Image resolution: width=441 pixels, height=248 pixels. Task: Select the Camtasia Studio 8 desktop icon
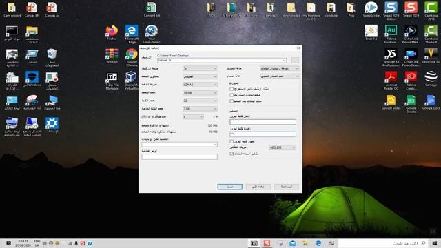[431, 34]
